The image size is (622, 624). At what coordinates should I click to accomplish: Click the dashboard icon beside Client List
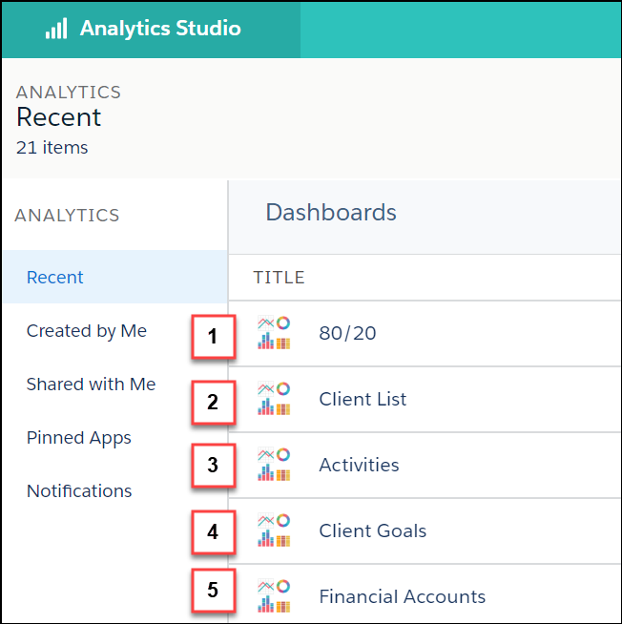(x=274, y=399)
